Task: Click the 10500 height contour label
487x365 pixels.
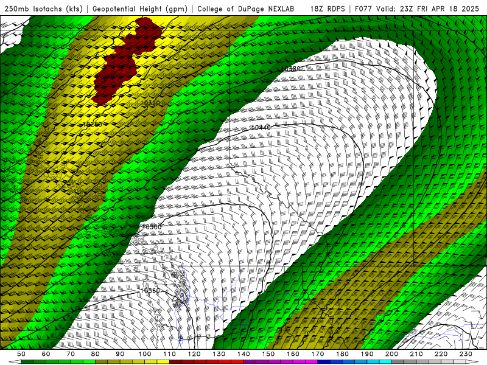Action: (152, 227)
